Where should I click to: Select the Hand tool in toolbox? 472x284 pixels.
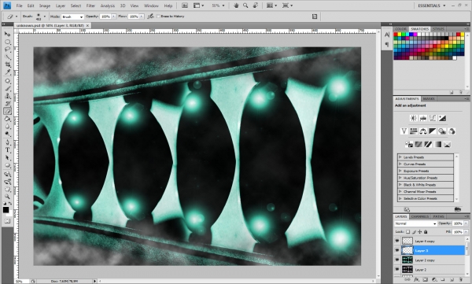tap(7, 189)
